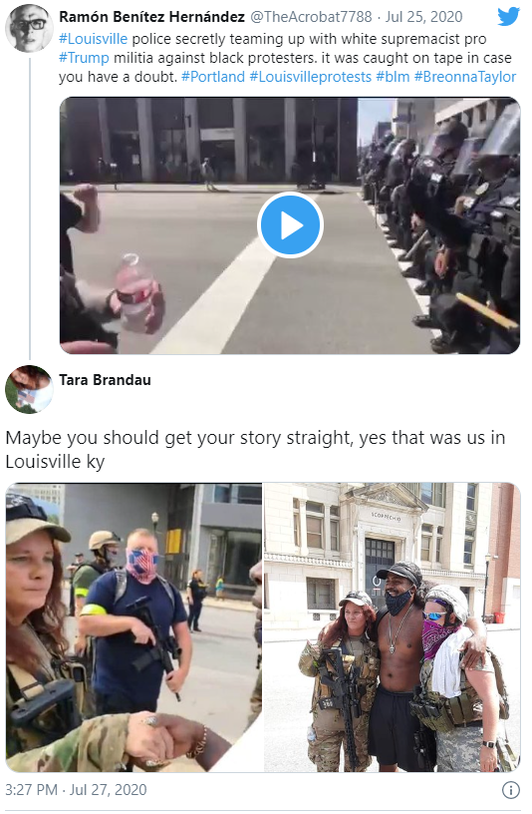Click the reply text about Louisville ky

[255, 449]
